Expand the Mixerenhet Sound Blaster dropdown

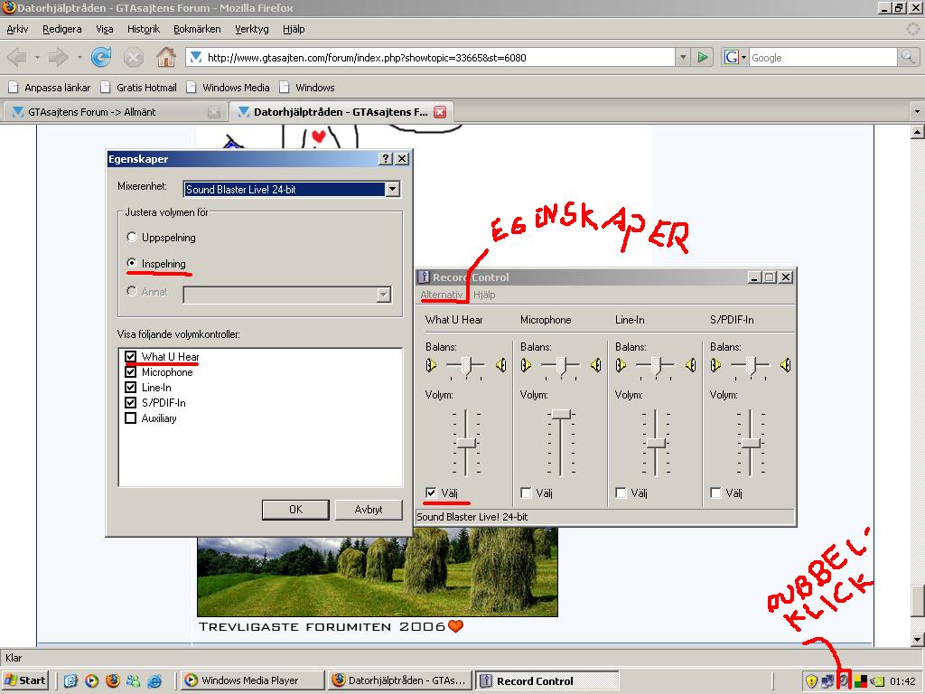click(392, 190)
